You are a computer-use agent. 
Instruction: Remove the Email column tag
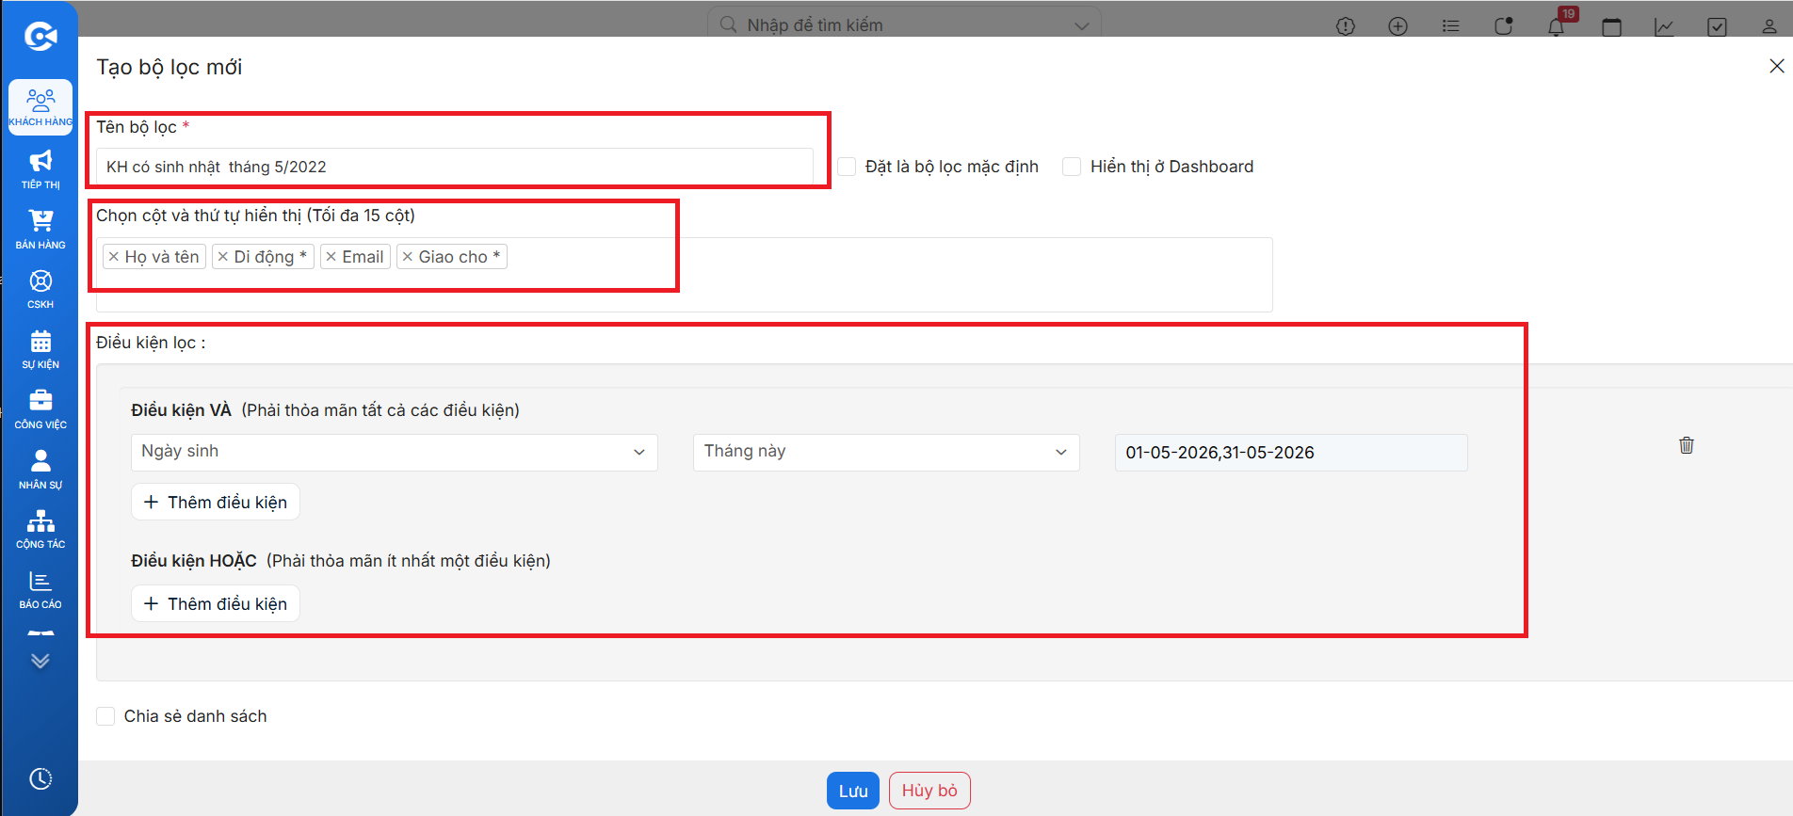pos(331,257)
